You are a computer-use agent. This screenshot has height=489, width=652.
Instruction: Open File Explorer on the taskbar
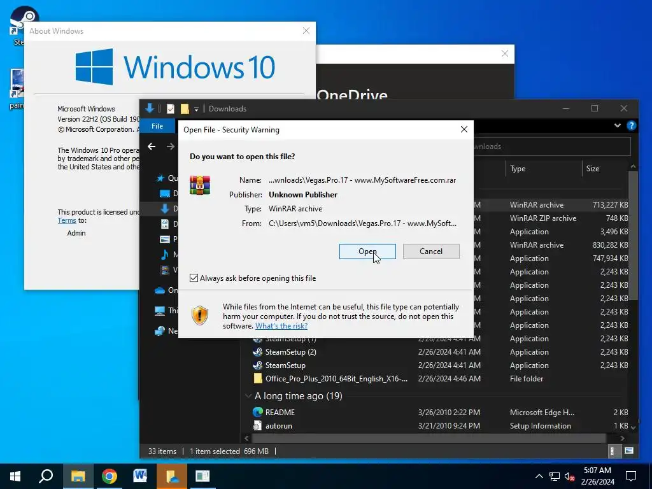pyautogui.click(x=78, y=476)
